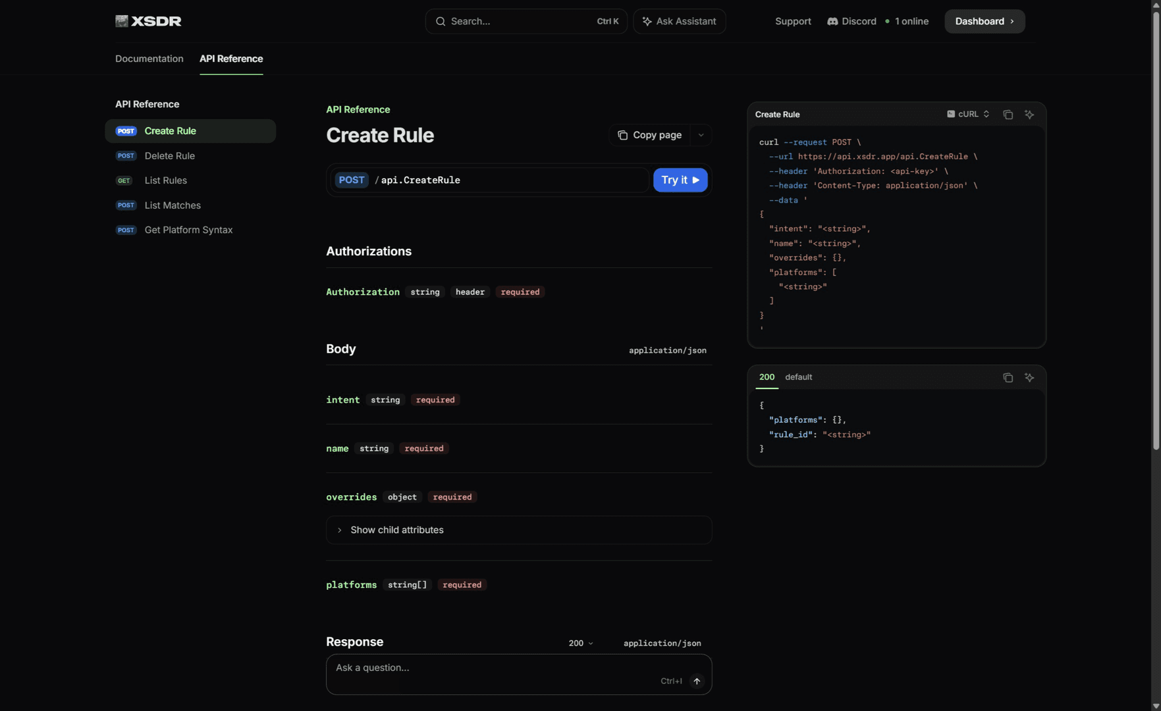The width and height of the screenshot is (1161, 711).
Task: Copy the Create Rule cURL code
Action: coord(1008,115)
